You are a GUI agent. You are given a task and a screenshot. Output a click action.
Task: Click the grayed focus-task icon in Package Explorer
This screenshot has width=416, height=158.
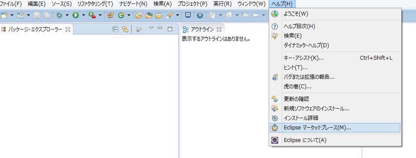click(x=139, y=29)
